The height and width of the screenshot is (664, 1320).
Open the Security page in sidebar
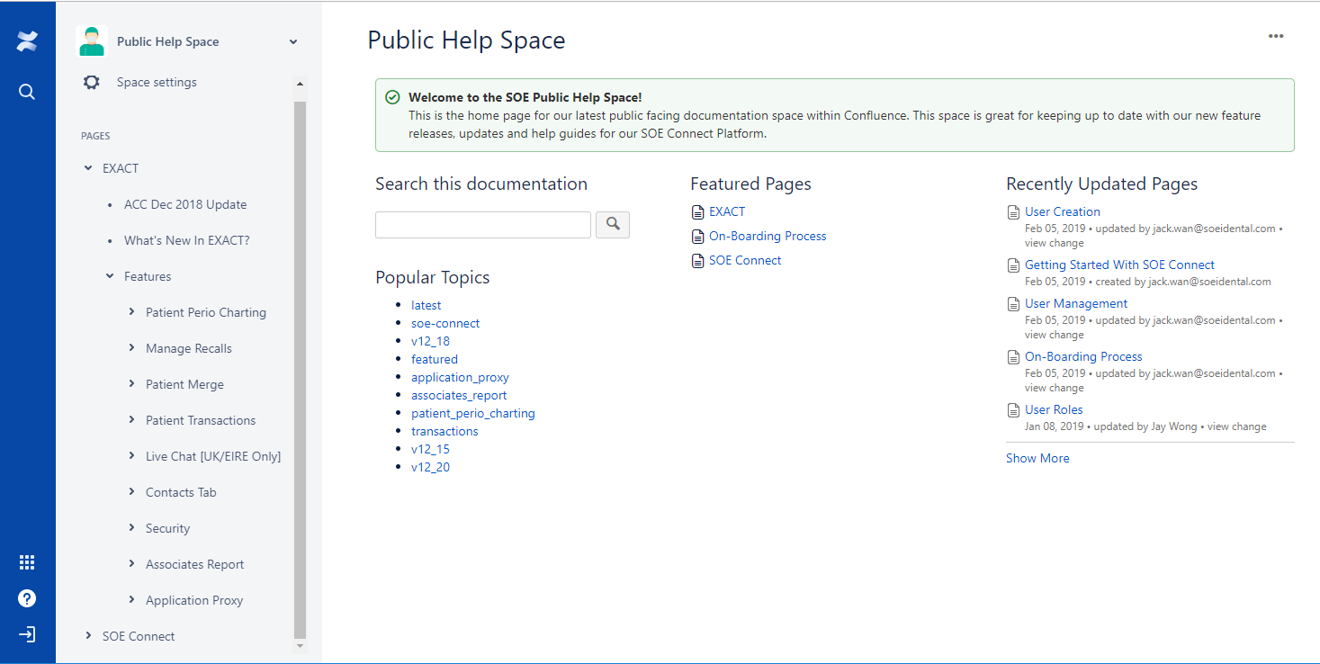[168, 528]
